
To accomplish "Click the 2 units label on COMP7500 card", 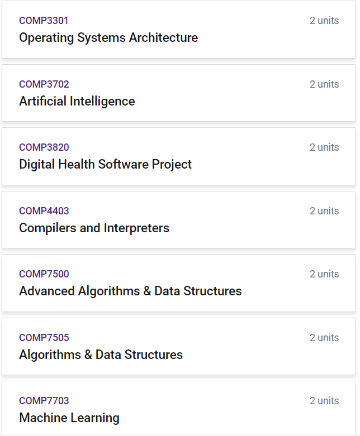I will [324, 274].
